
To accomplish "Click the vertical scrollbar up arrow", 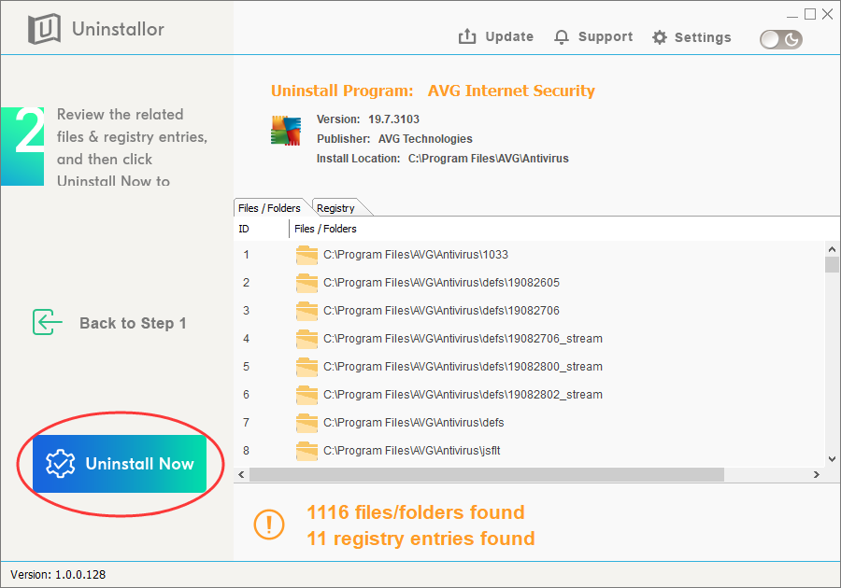I will coord(832,249).
